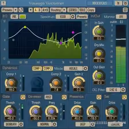Open the Presence DEEP mode selector
This screenshot has height=129, width=129.
(x=83, y=124)
